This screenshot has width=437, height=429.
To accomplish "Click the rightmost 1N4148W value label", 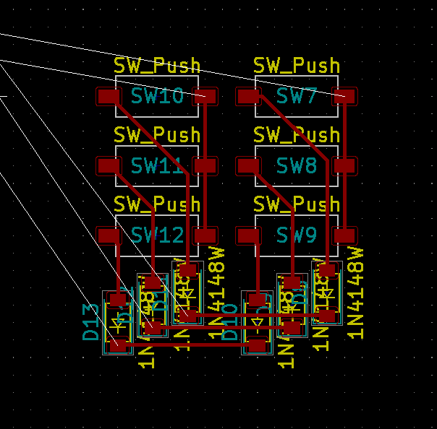I will coord(356,292).
